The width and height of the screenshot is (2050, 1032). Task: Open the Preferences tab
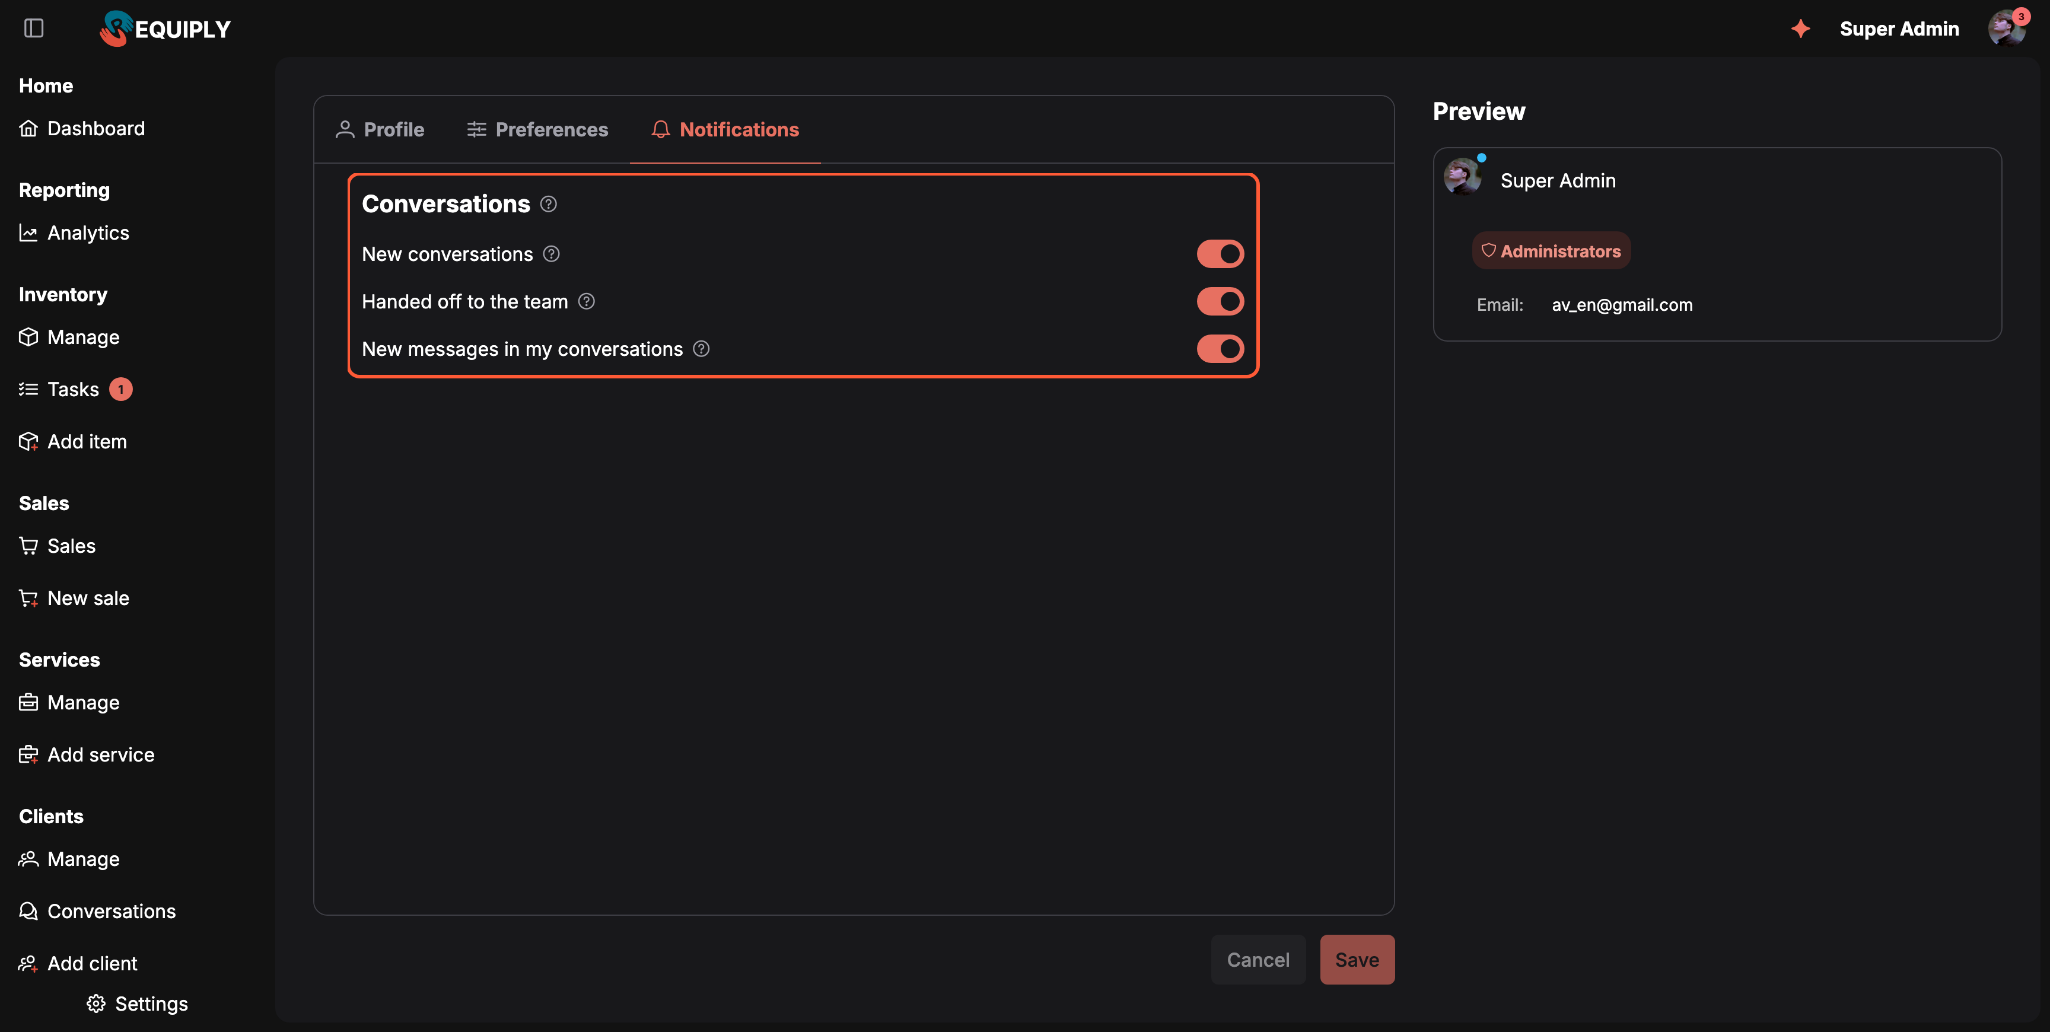coord(537,130)
